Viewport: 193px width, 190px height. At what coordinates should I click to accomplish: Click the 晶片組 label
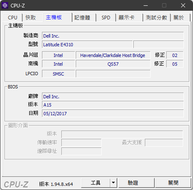coord(30,55)
